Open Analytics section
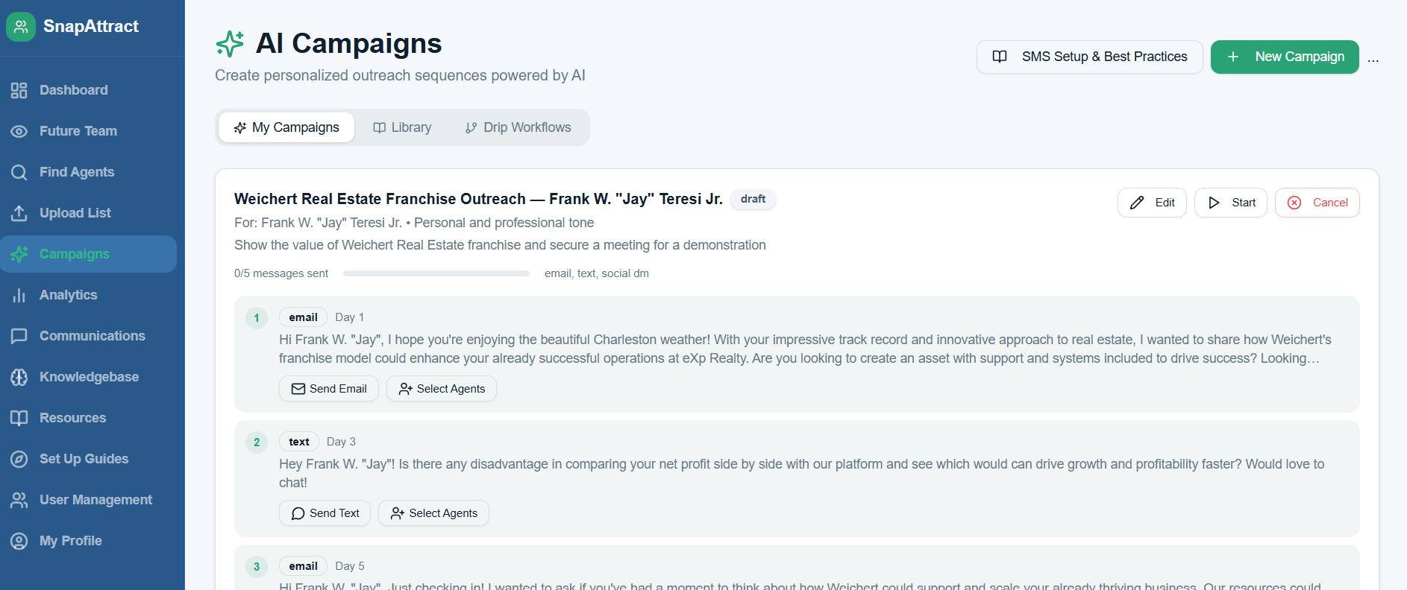This screenshot has height=590, width=1407. pos(88,295)
